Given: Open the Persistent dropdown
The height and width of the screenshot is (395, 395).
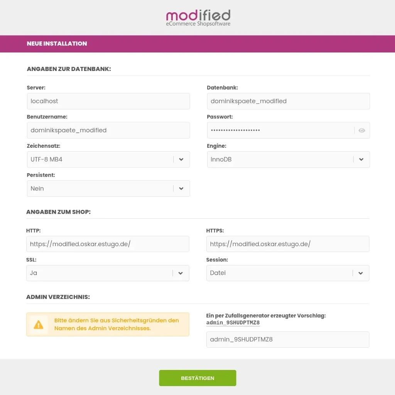Looking at the screenshot, I should point(101,189).
